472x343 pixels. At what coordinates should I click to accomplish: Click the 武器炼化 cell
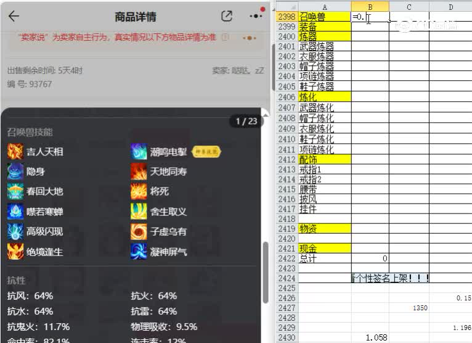click(x=325, y=107)
